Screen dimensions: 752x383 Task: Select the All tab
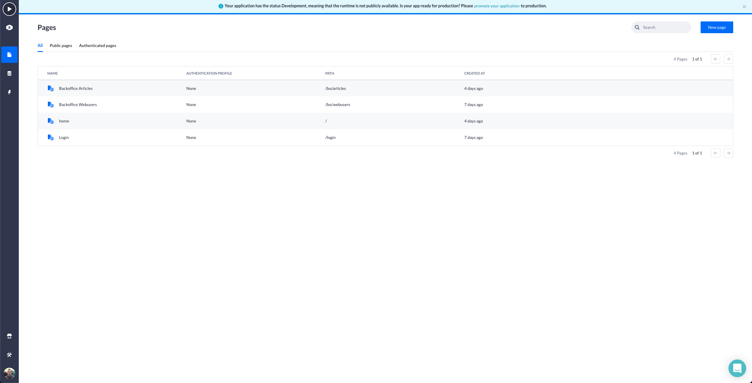pos(40,46)
